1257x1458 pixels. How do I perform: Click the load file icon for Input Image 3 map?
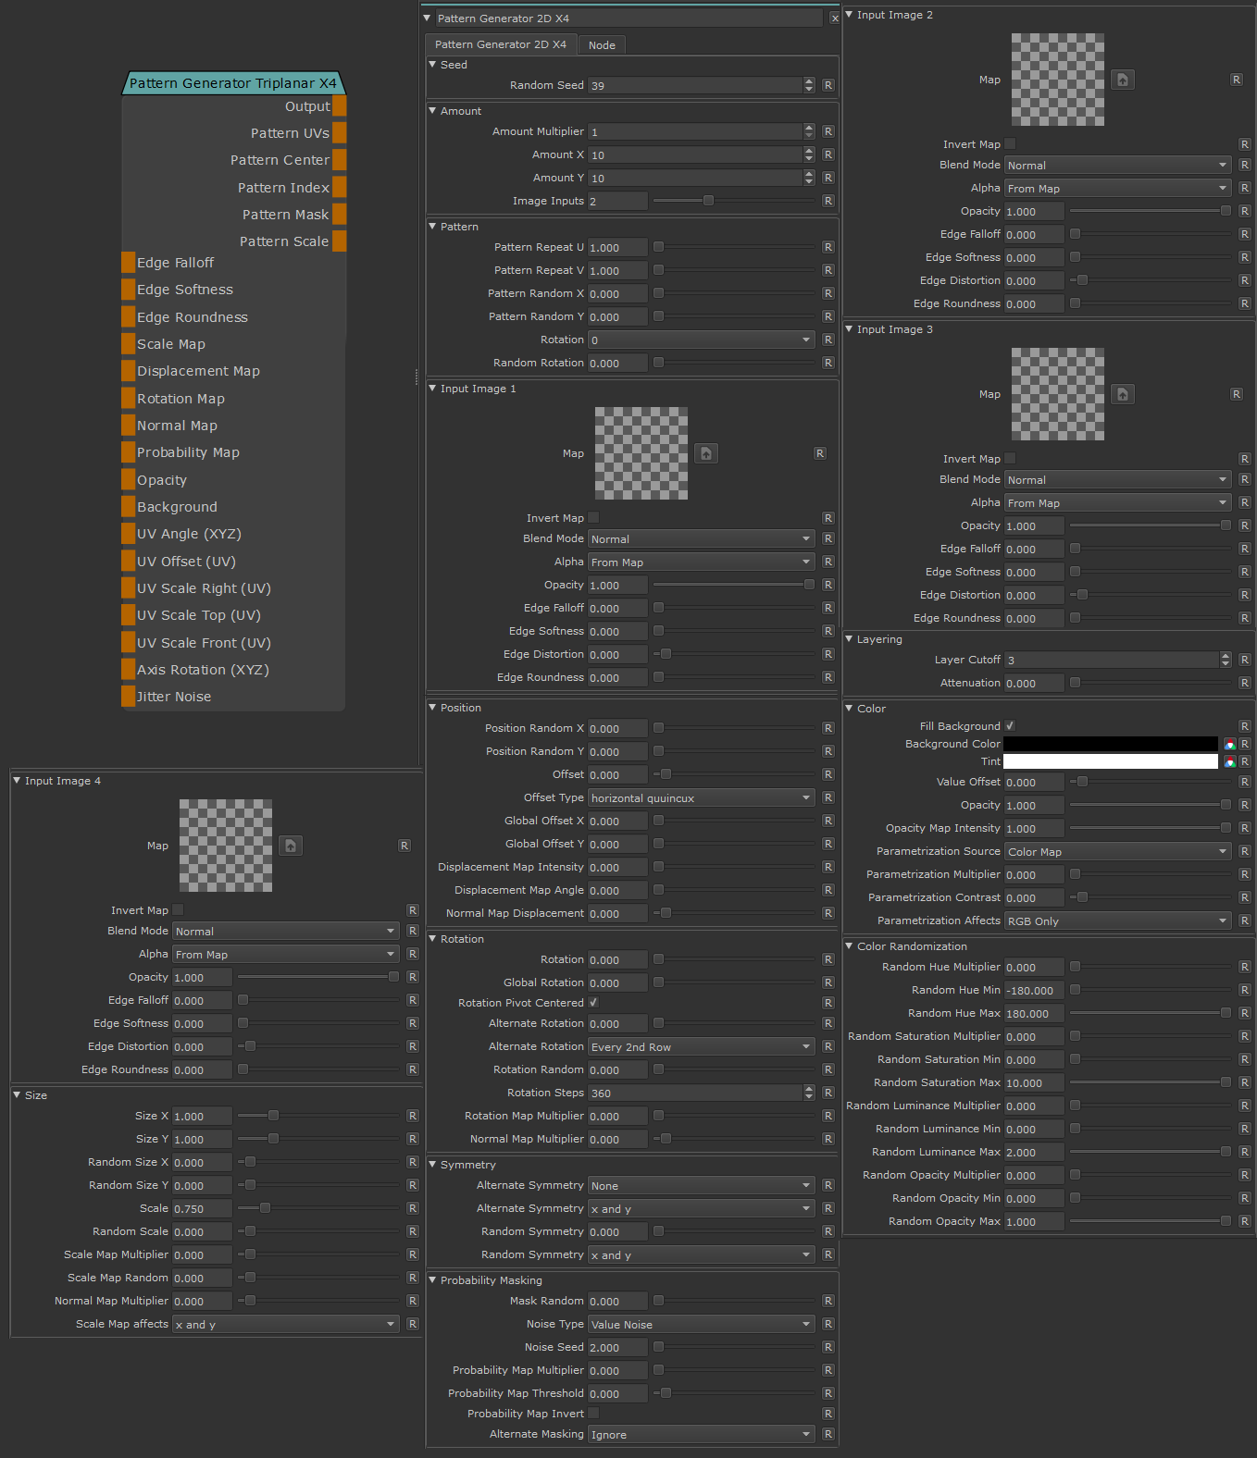click(1123, 394)
